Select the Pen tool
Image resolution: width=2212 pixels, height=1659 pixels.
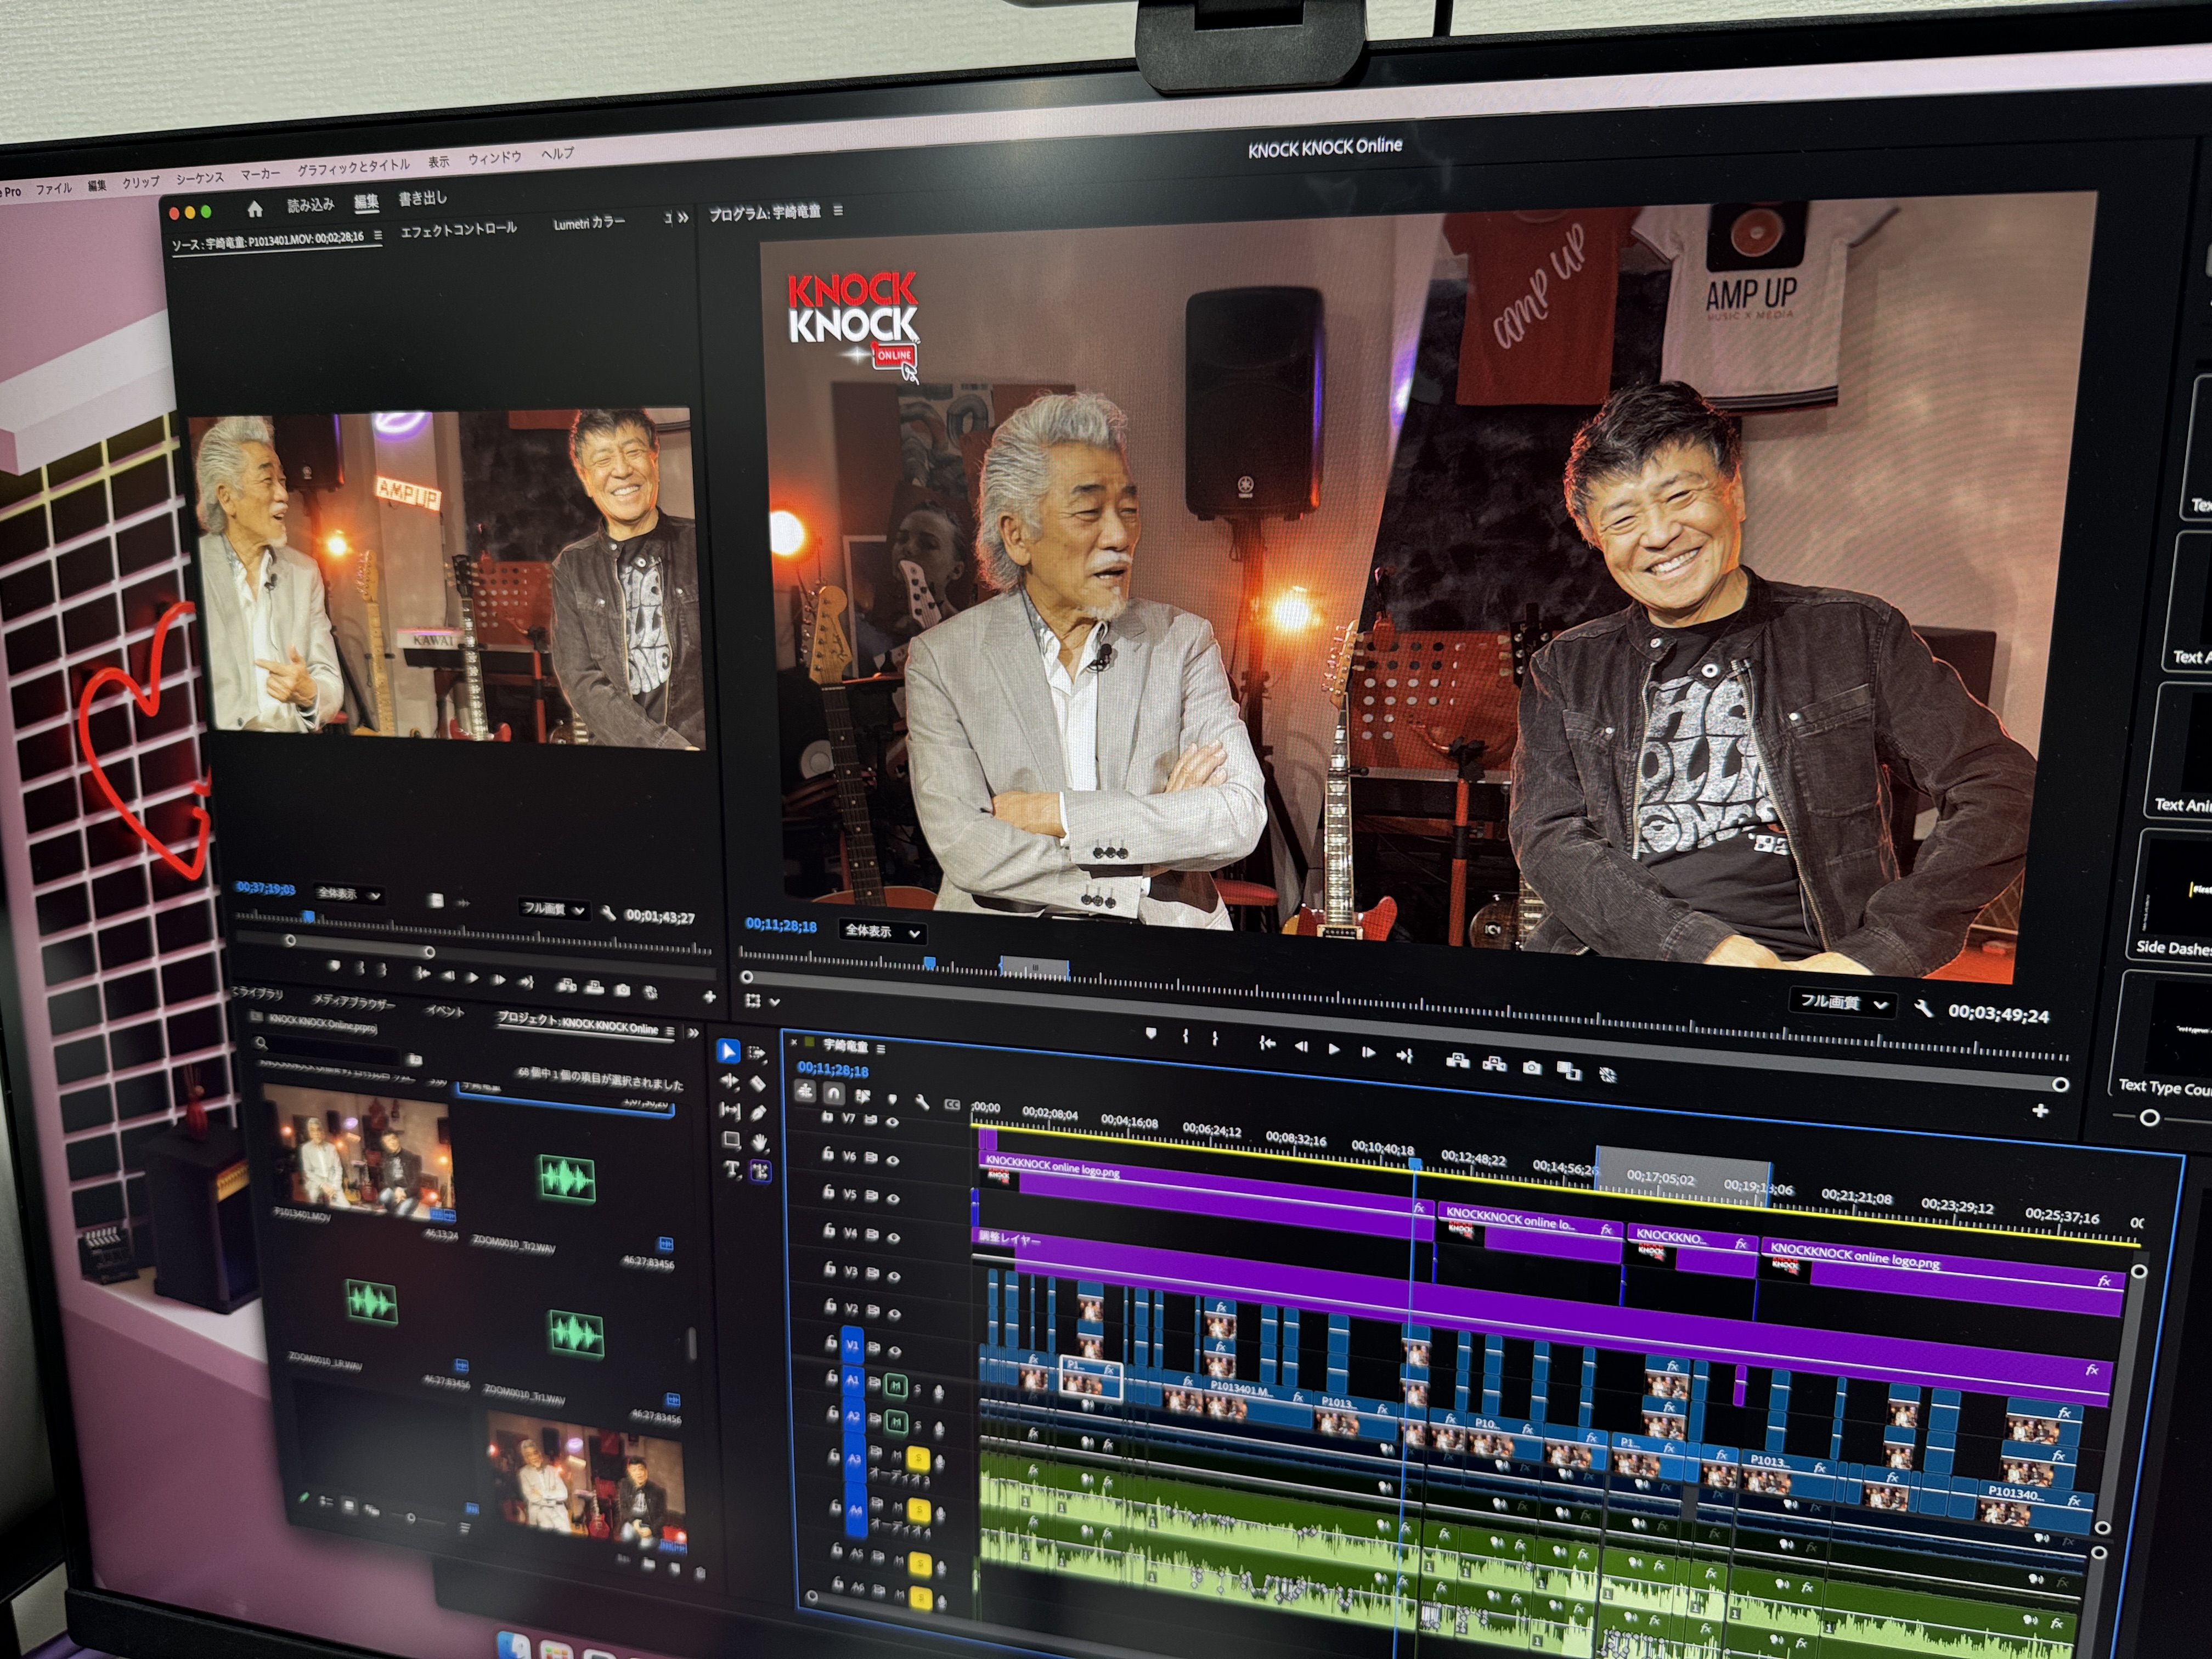tap(759, 1112)
